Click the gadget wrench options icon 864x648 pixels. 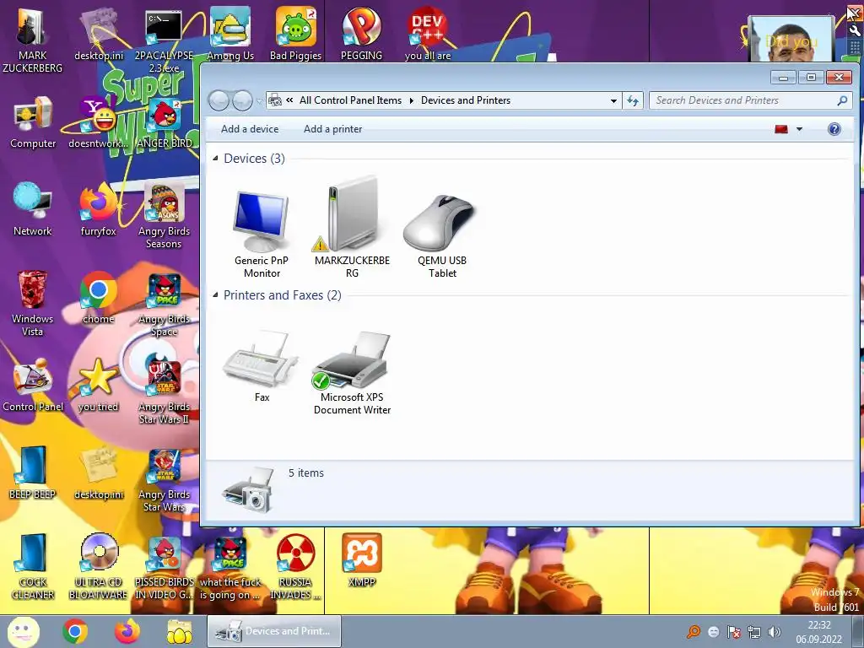tap(855, 32)
